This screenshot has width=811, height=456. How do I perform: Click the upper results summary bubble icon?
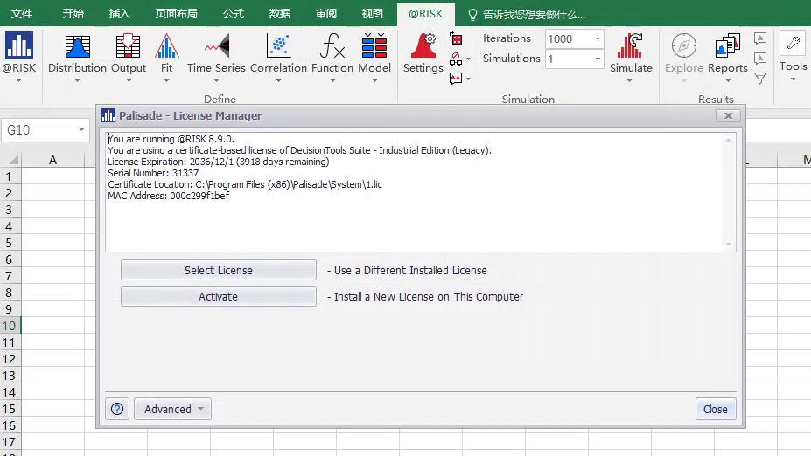pyautogui.click(x=759, y=38)
